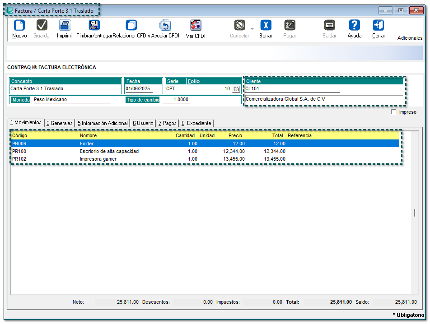
Task: Select the 7 Pagos tab
Action: [167, 123]
